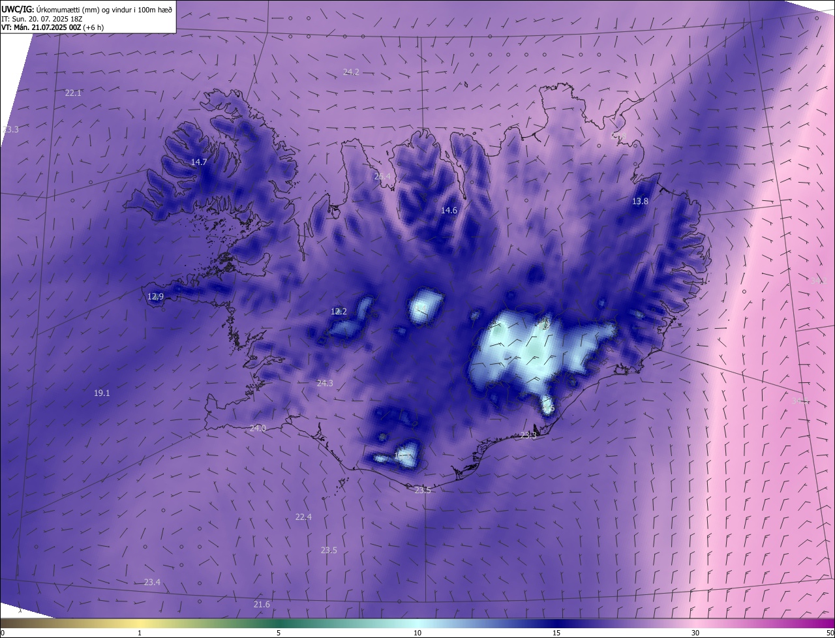The image size is (835, 638).
Task: Select the initial time line "IT: Sun. 20. 07. 2025 18Z"
Action: pyautogui.click(x=42, y=19)
